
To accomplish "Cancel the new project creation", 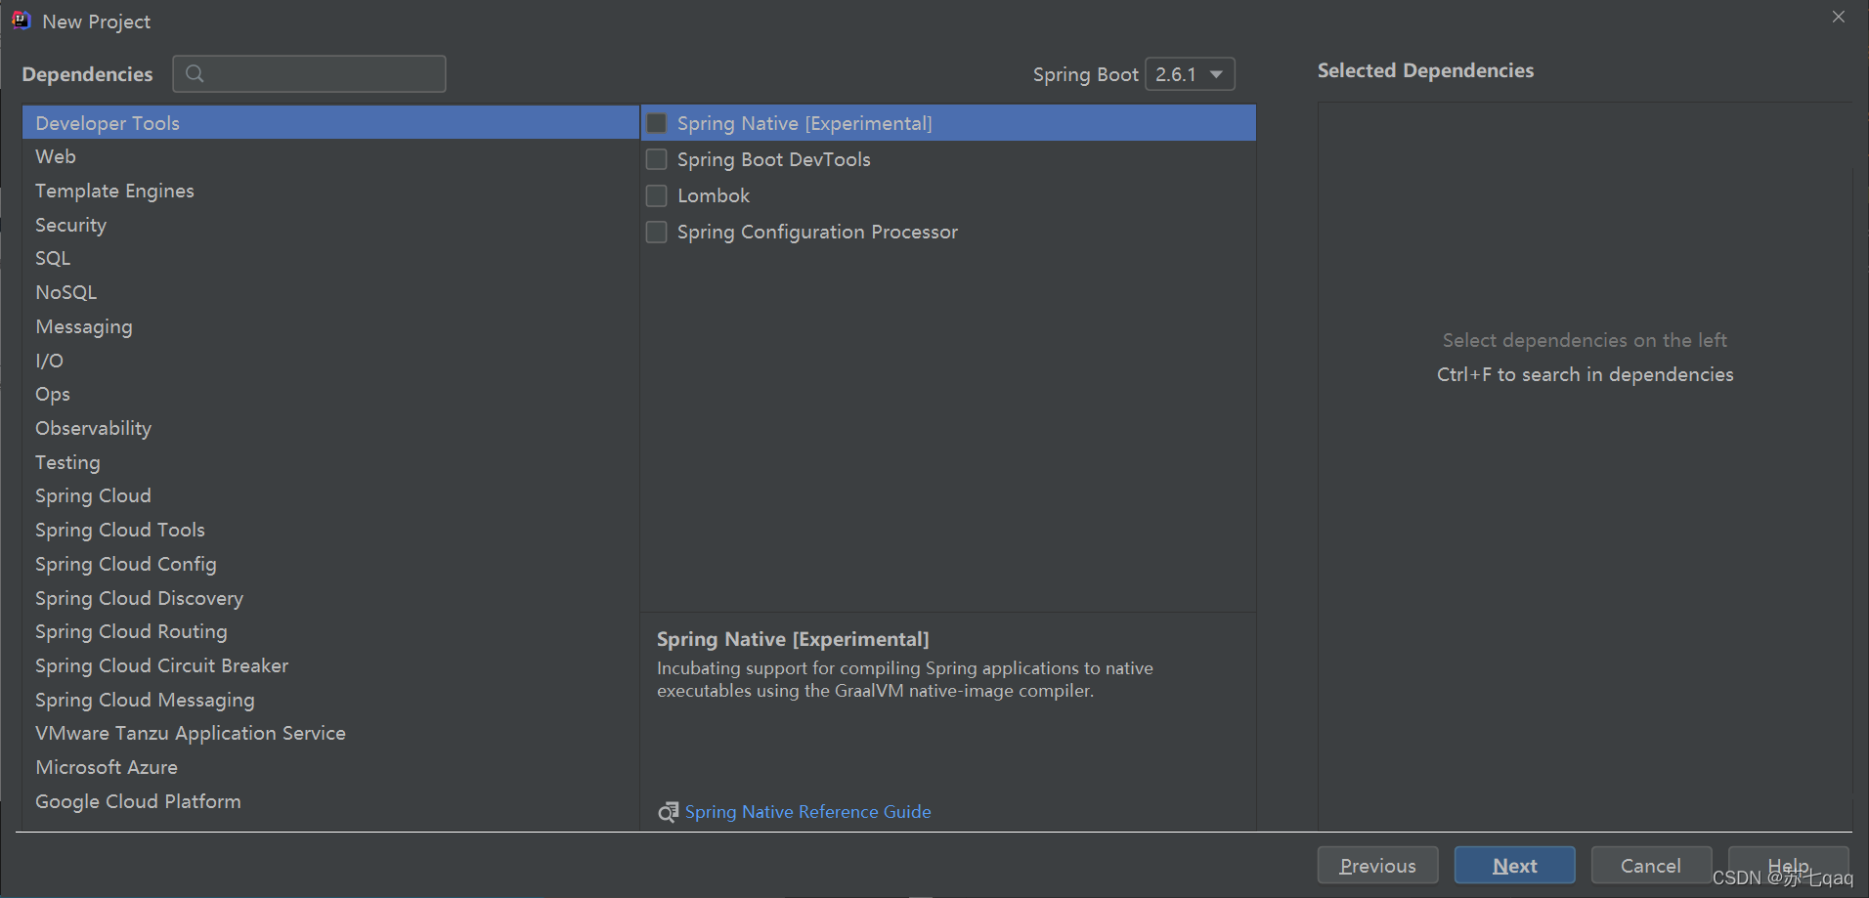I will [x=1650, y=866].
